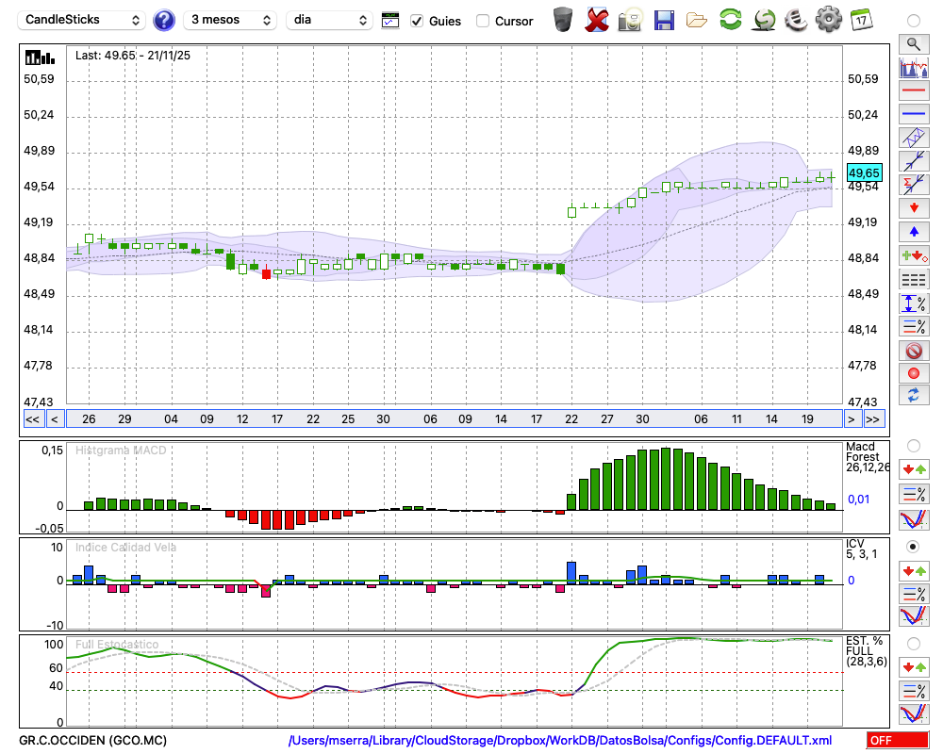Enable the Cursor checkbox
Viewport: 943px width, 754px height.
click(x=483, y=21)
